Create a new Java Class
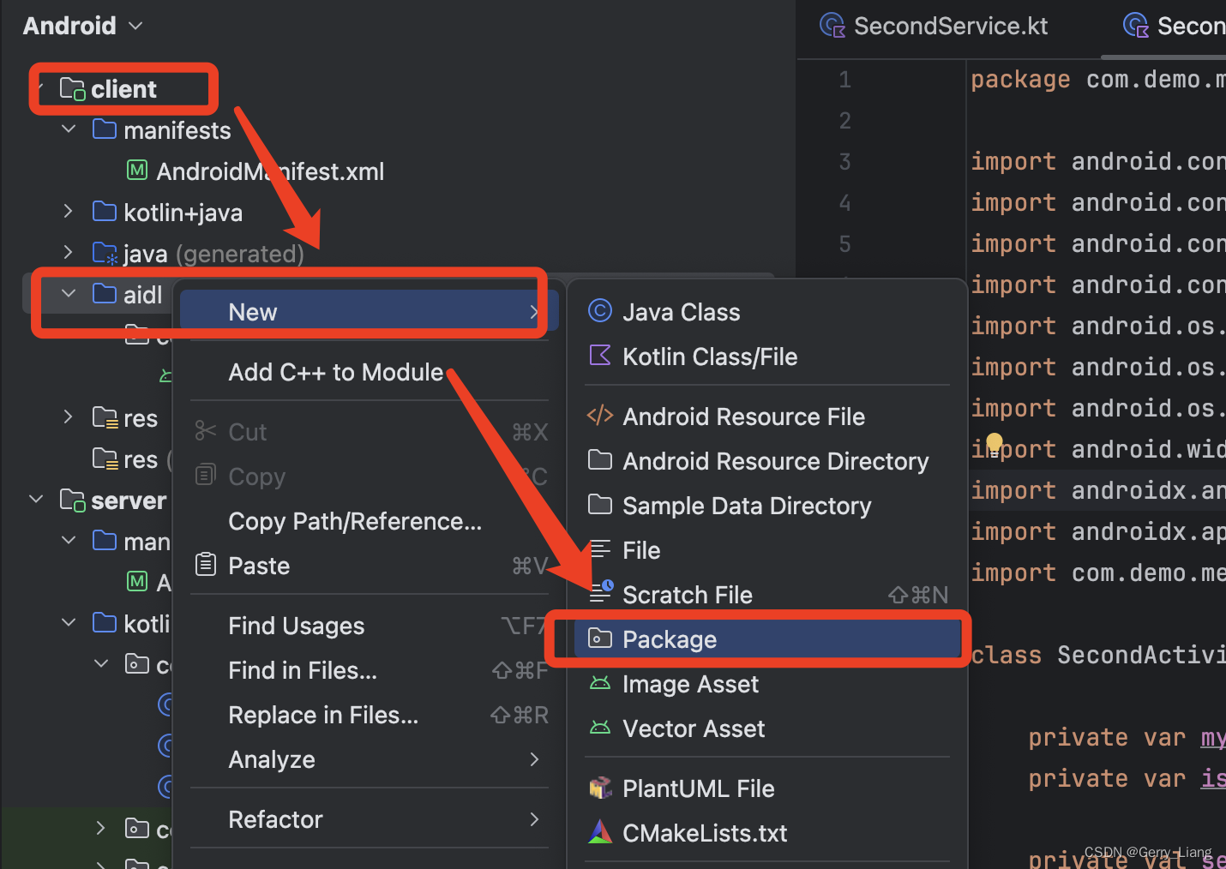This screenshot has width=1226, height=869. [767, 312]
